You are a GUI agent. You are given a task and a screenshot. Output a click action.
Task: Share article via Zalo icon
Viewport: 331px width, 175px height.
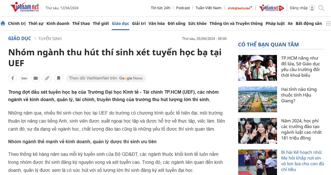24,78
